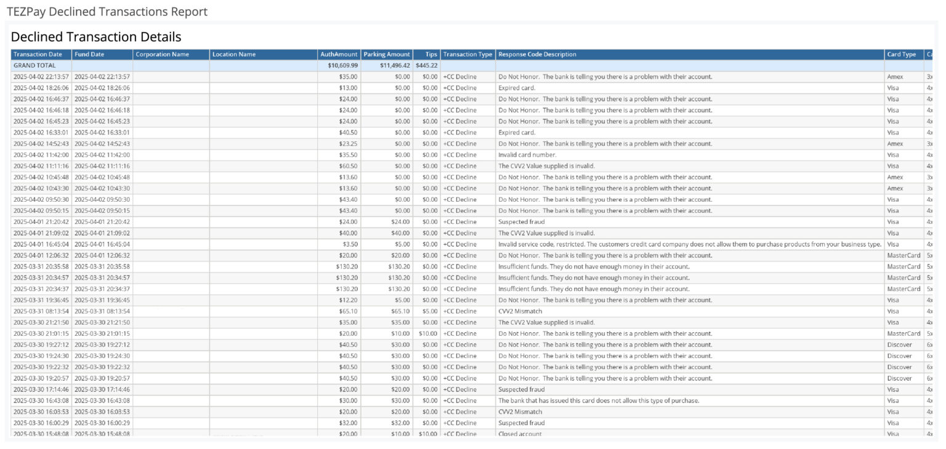Click the Card Type column header
This screenshot has height=449, width=946.
point(901,54)
